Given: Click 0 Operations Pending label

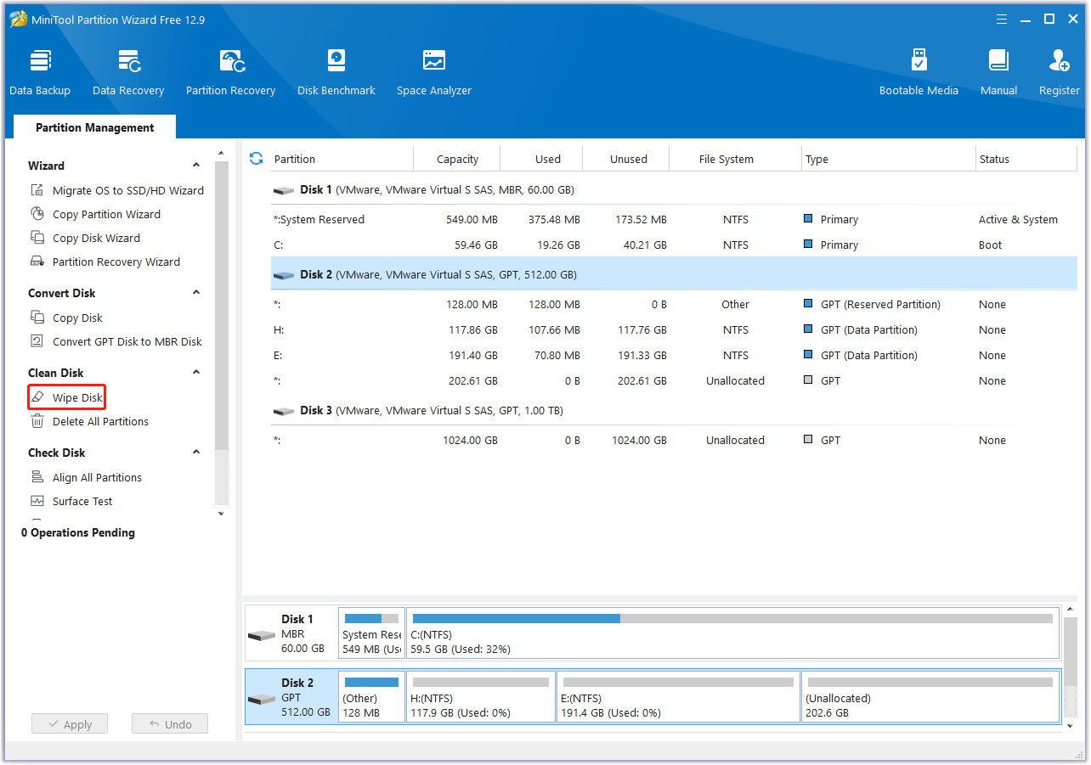Looking at the screenshot, I should pos(78,533).
